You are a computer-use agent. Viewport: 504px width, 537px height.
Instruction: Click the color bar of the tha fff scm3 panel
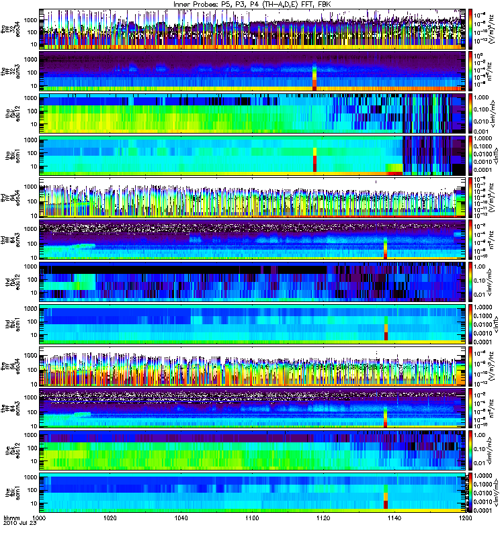[x=470, y=71]
